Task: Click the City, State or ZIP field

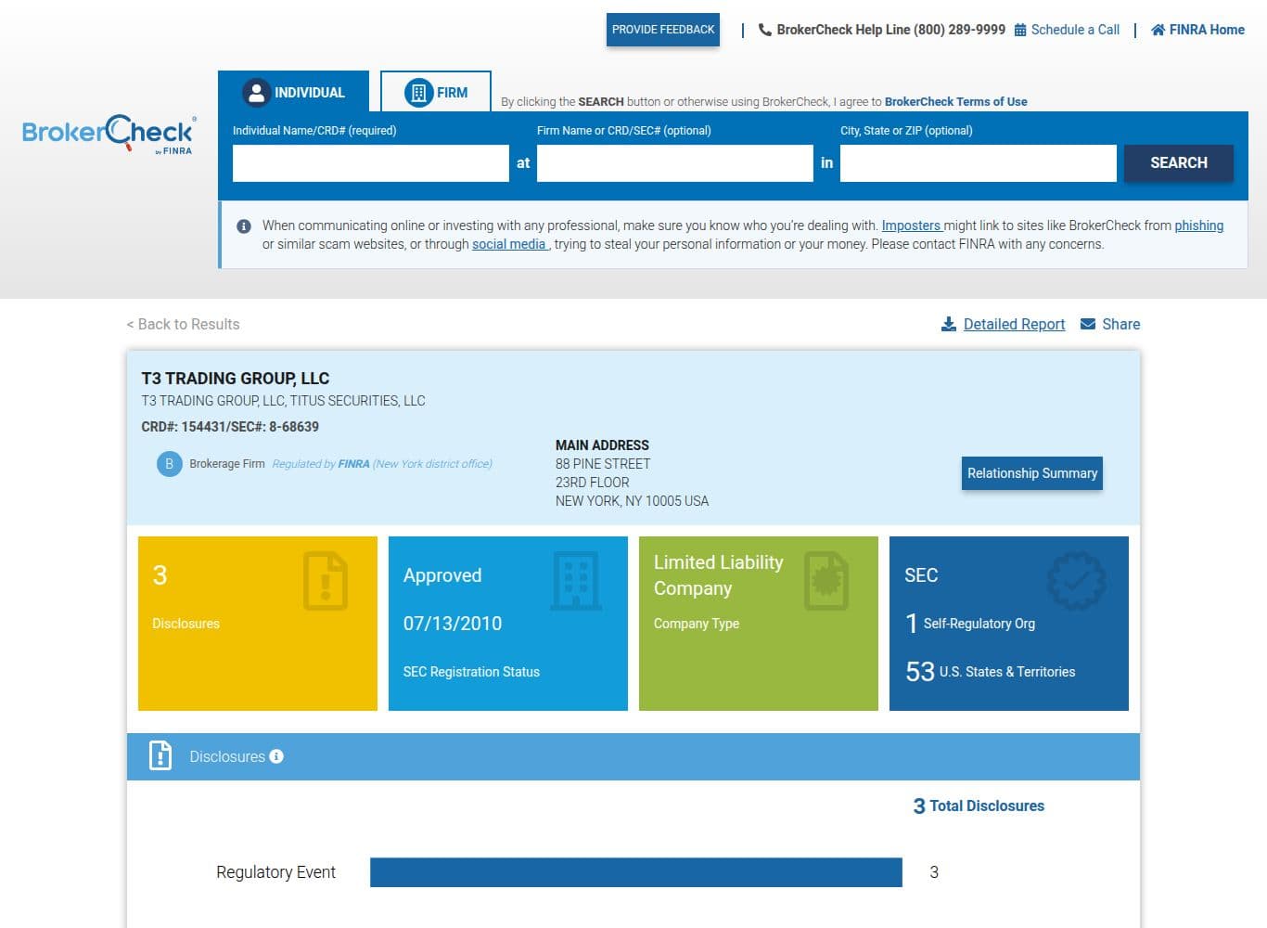Action: coord(978,162)
